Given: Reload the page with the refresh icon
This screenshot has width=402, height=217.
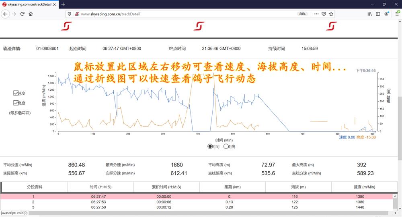Looking at the screenshot, I should (23, 14).
